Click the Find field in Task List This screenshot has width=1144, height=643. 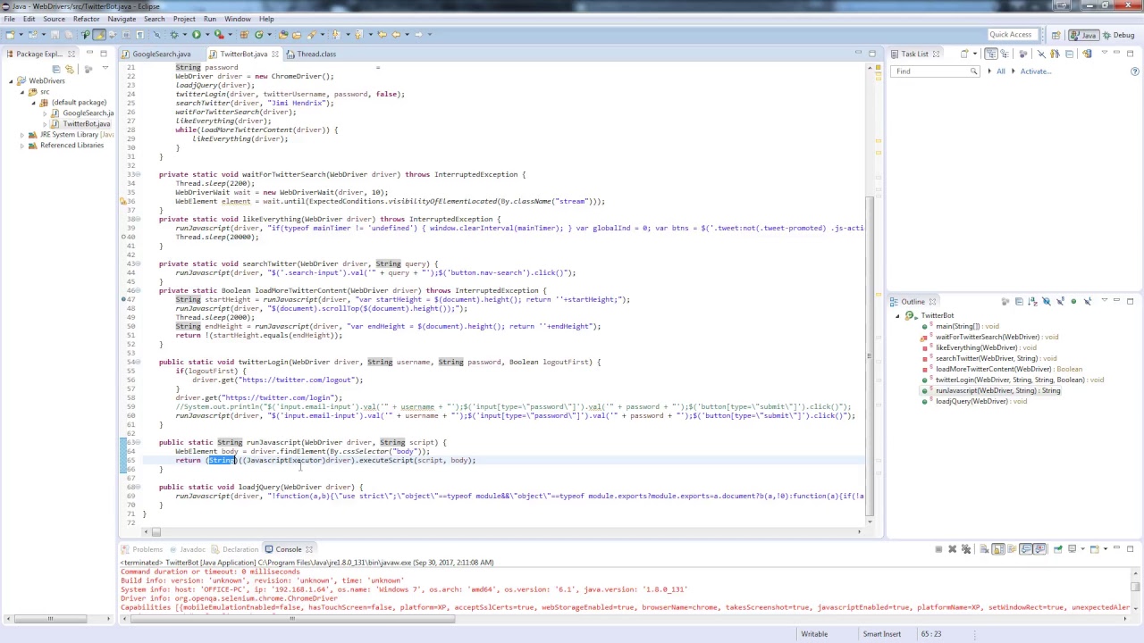tap(935, 71)
